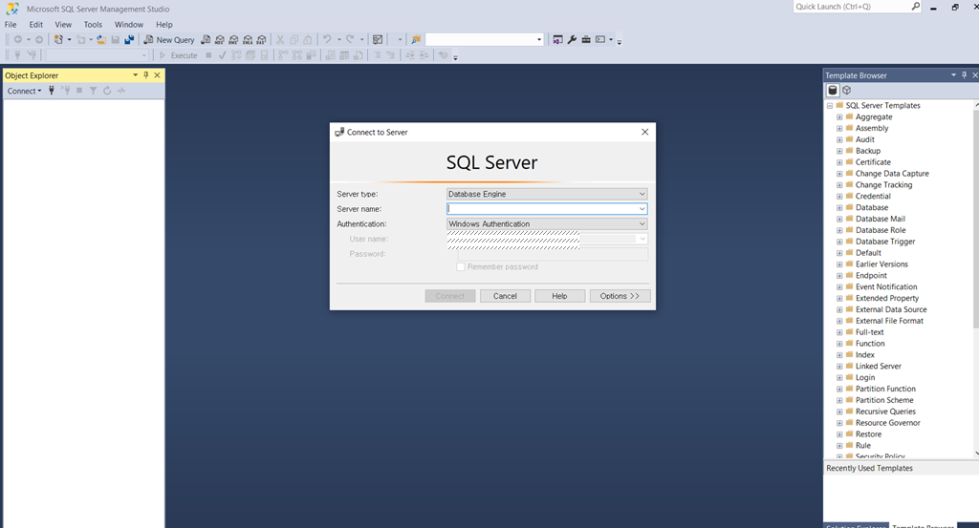Open the Help menu

[x=164, y=24]
